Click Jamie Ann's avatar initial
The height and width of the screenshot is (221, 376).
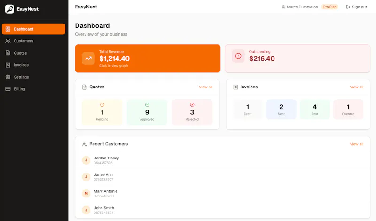pyautogui.click(x=86, y=177)
